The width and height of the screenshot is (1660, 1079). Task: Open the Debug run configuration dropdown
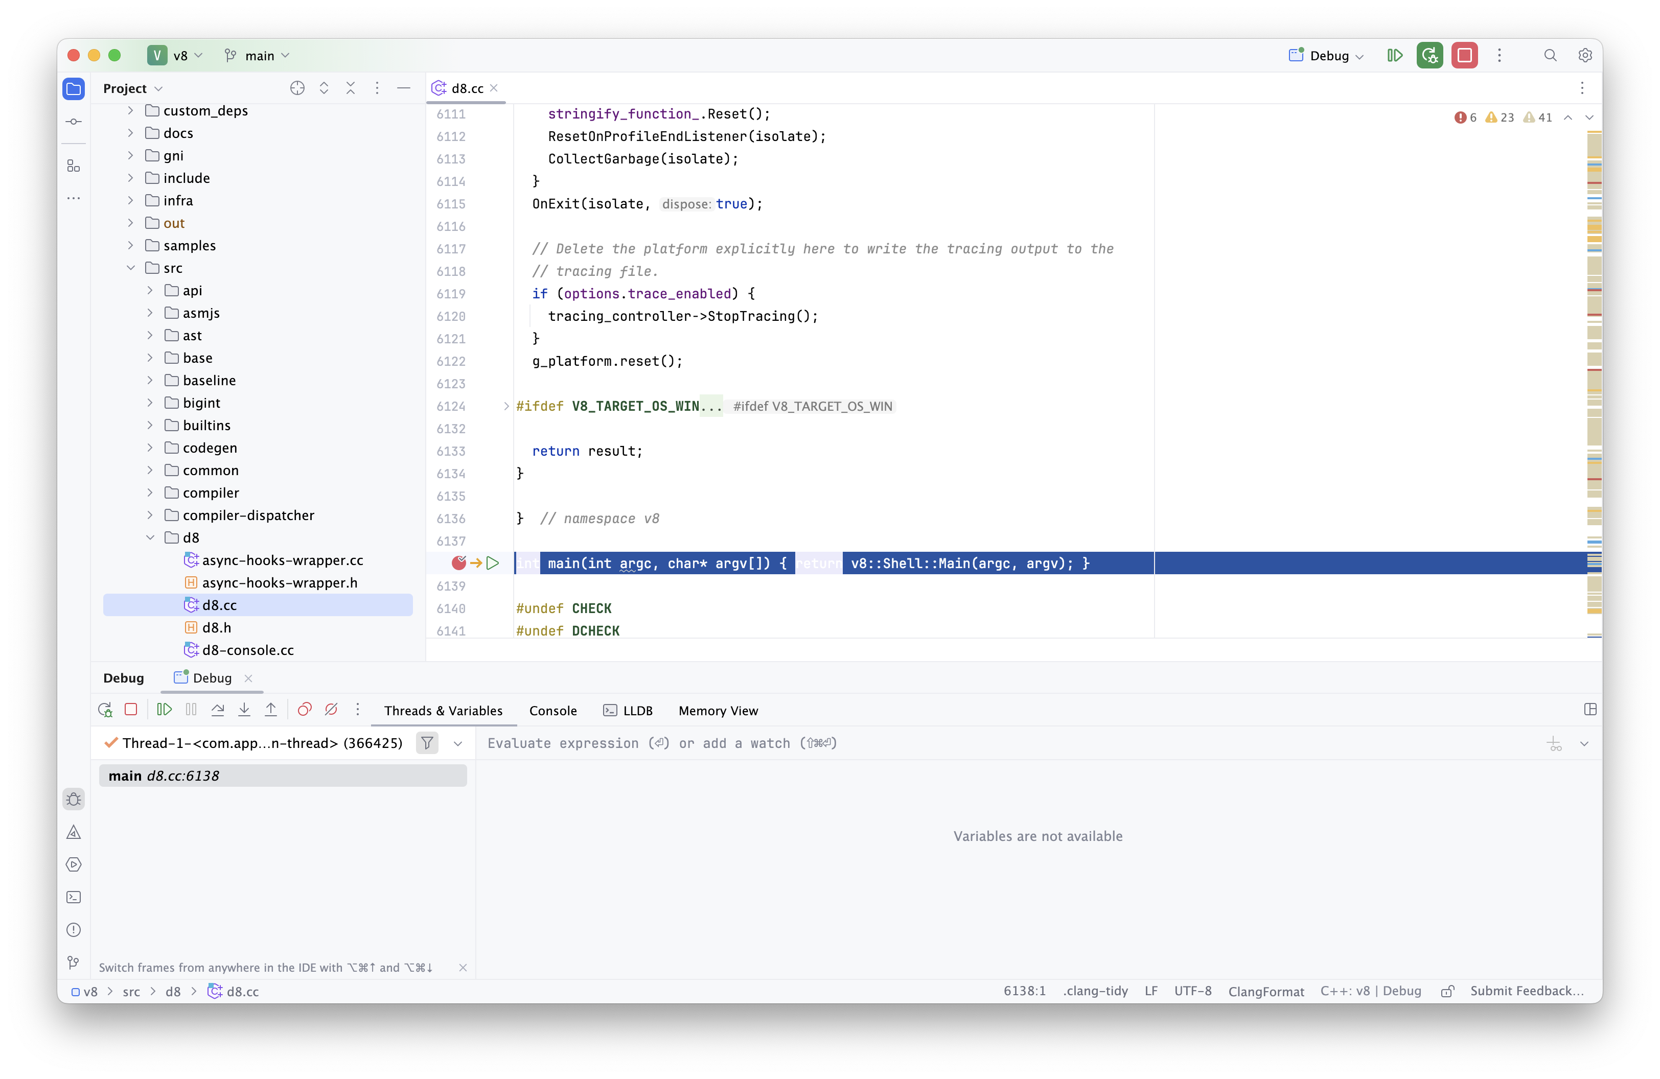point(1327,56)
